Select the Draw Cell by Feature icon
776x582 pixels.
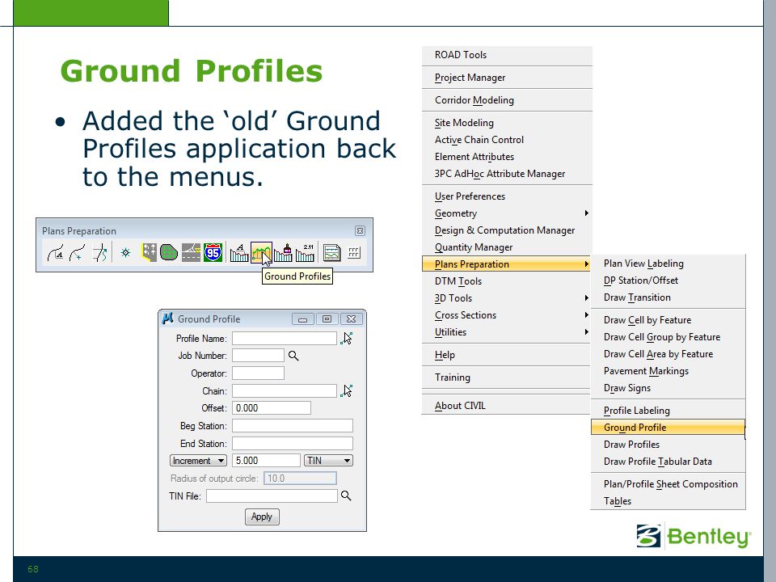pyautogui.click(x=126, y=253)
